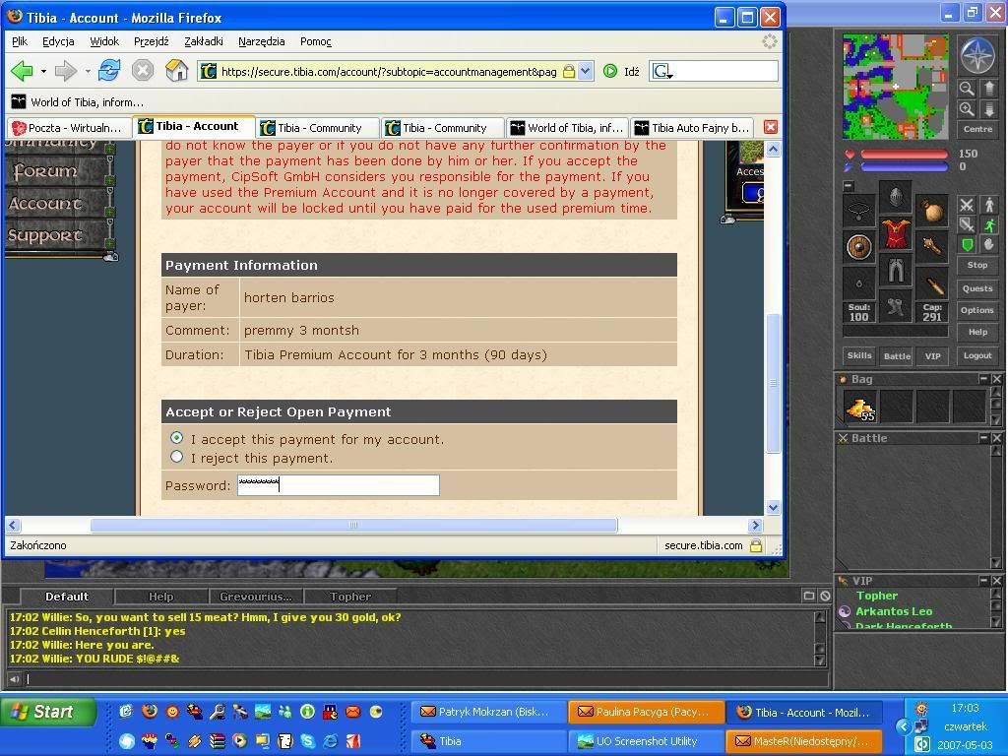Open the forward button history dropdown arrow
This screenshot has width=1008, height=756.
(x=88, y=71)
